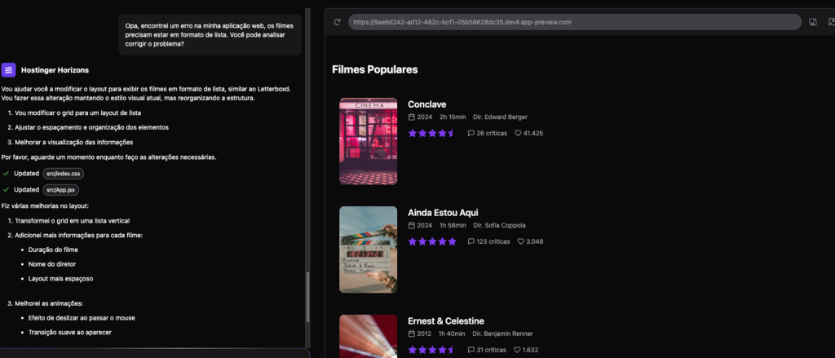Click the Conclave movie poster
This screenshot has width=835, height=358.
pos(368,141)
